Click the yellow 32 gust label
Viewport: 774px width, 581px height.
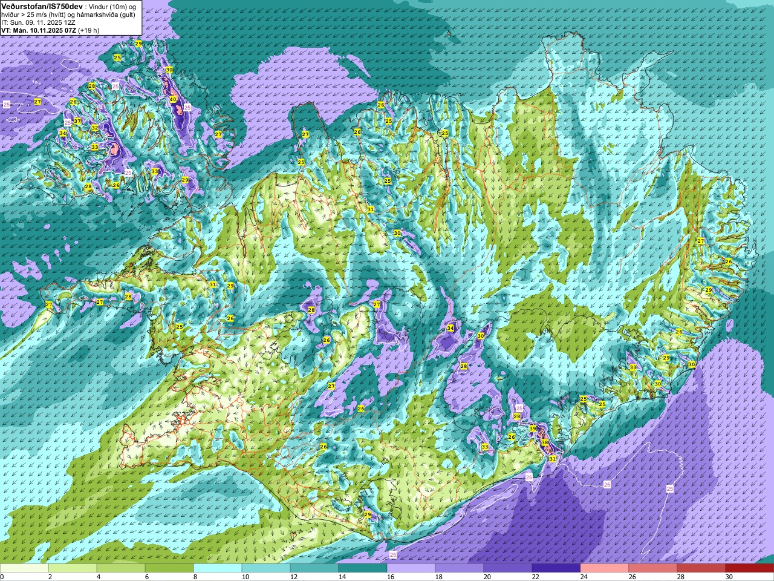94,128
